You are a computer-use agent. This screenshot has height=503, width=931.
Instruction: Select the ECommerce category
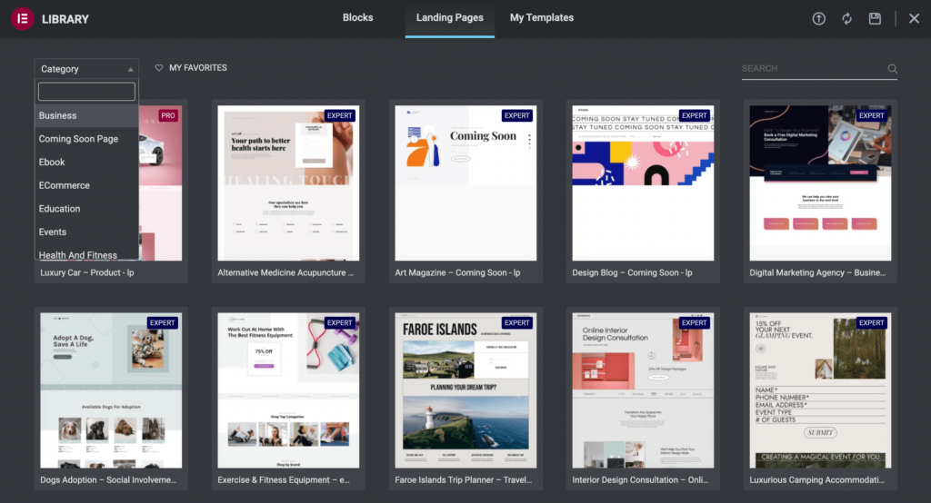[x=86, y=185]
